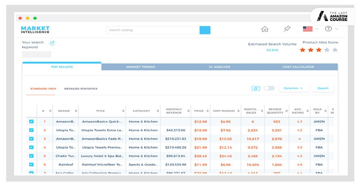Click brand cell Chakir Tur..
The width and height of the screenshot is (362, 186).
pyautogui.click(x=66, y=156)
